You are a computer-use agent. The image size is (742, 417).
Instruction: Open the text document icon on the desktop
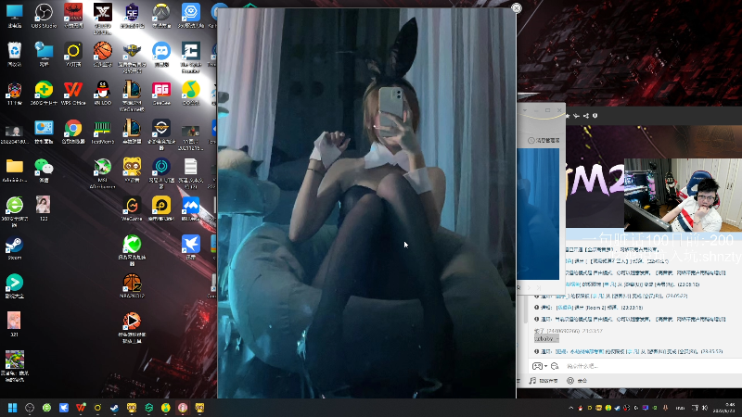tap(191, 173)
